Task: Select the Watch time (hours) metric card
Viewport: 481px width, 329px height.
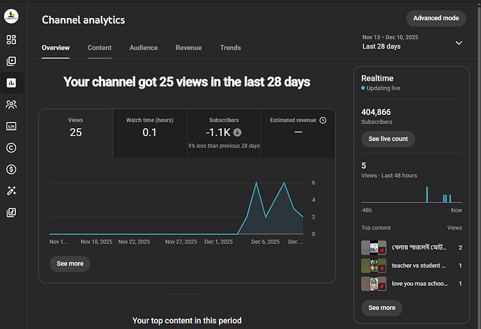Action: pyautogui.click(x=150, y=133)
